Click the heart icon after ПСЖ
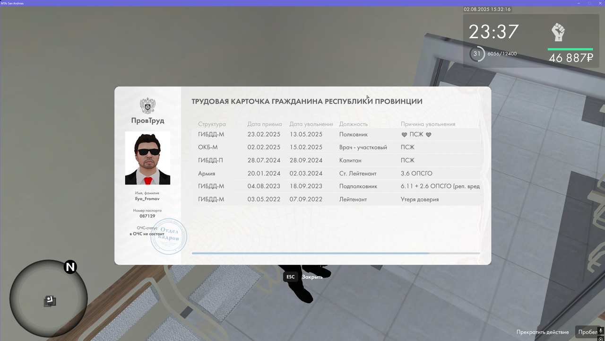 [429, 135]
